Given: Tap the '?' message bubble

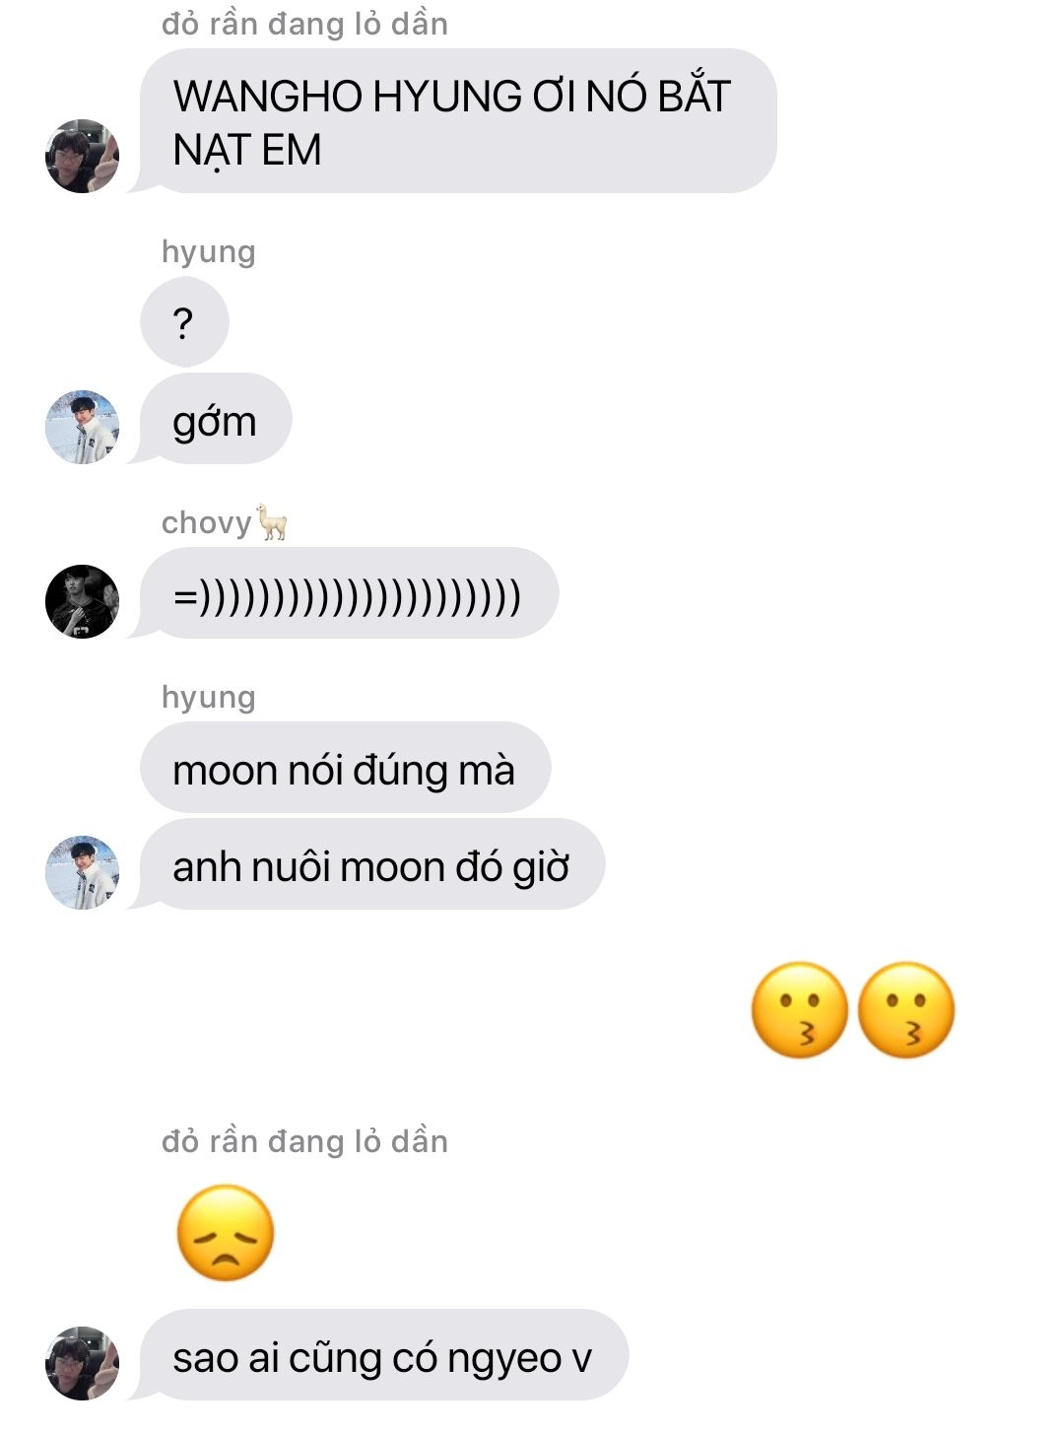Looking at the screenshot, I should pos(184,322).
